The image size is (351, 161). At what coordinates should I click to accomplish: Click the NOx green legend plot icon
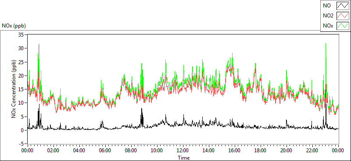tap(343, 26)
